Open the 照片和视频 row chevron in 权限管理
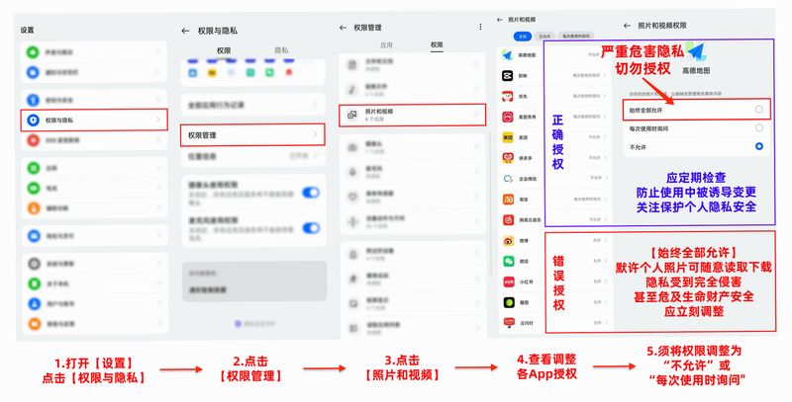792x402 pixels. coord(476,115)
